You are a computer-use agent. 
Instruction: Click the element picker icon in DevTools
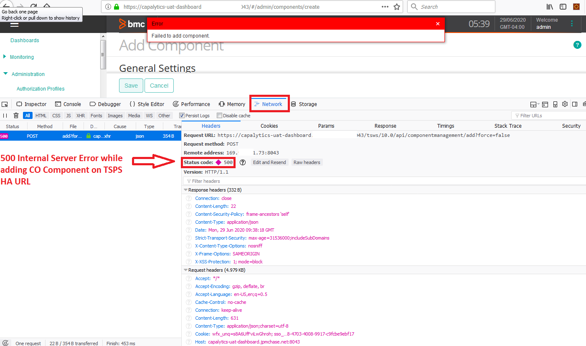pos(5,104)
